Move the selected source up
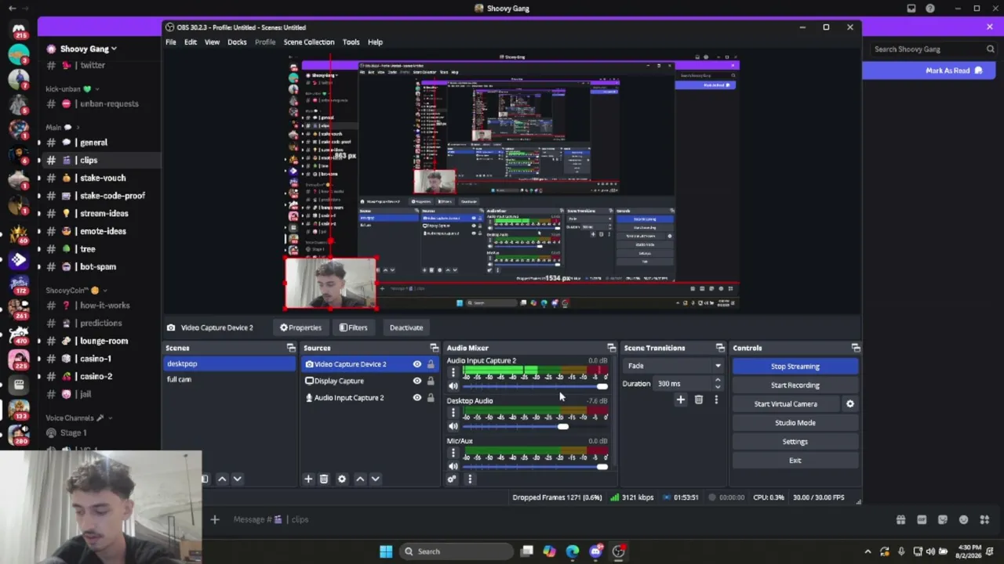The image size is (1004, 564). tap(360, 479)
